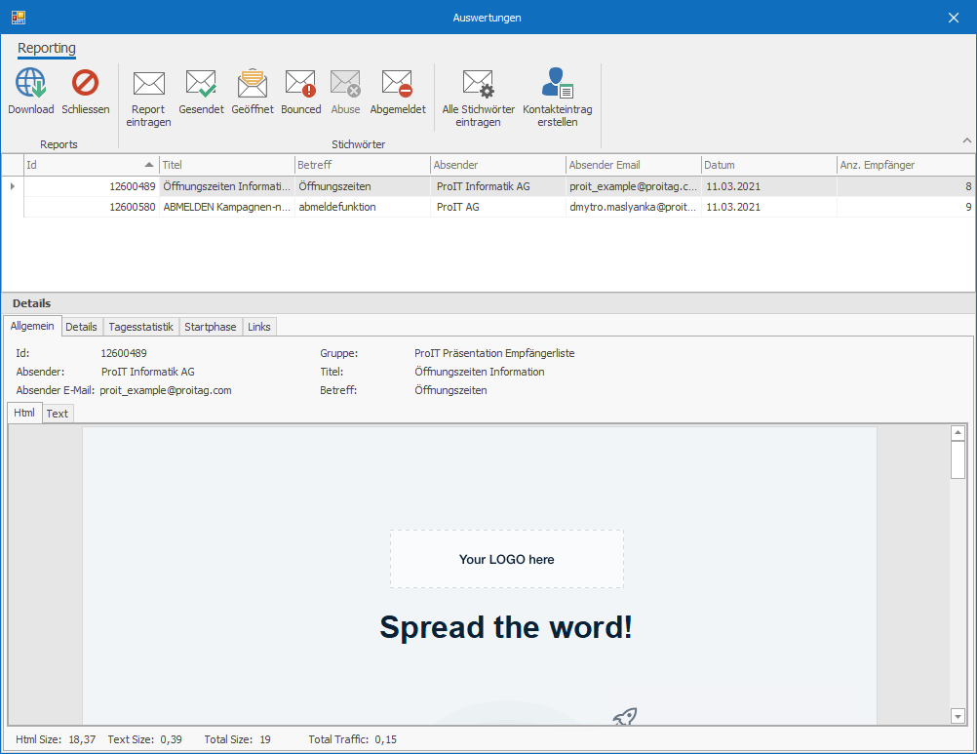Click the Anz. Empfänger column header
The image size is (977, 754).
click(x=906, y=165)
